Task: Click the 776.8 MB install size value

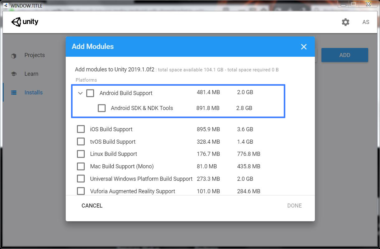Action: click(249, 154)
